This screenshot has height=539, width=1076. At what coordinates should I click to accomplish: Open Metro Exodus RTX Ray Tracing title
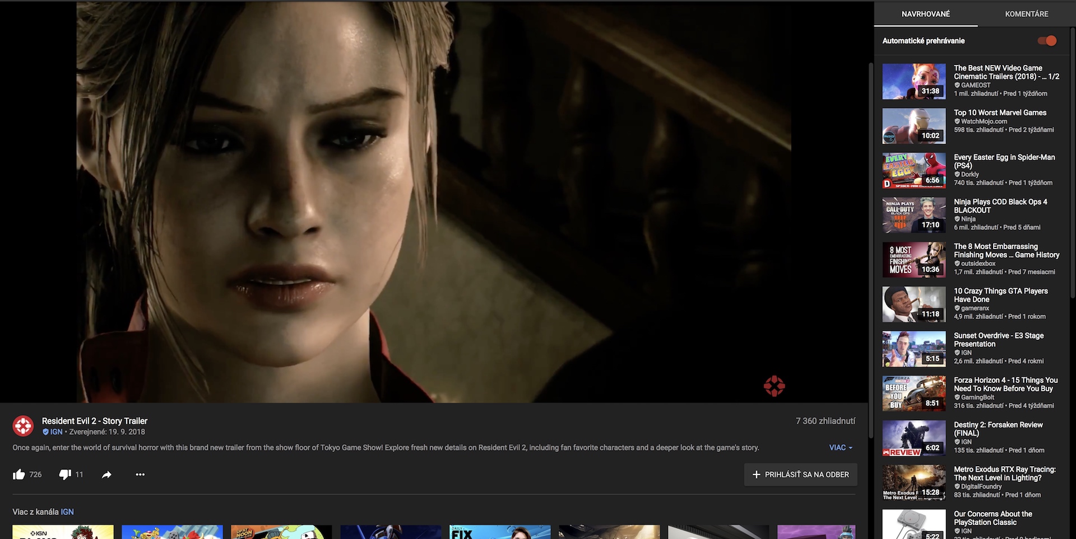tap(1005, 474)
